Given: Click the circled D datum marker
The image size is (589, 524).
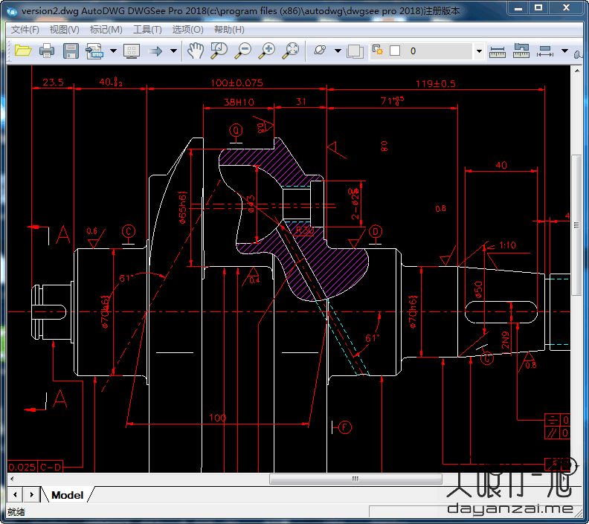Looking at the screenshot, I should tap(376, 232).
